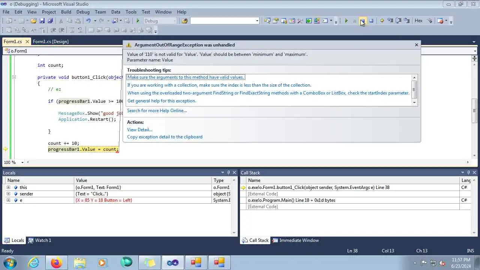Click the 'View Detail...' action link
This screenshot has width=480, height=270.
point(139,130)
